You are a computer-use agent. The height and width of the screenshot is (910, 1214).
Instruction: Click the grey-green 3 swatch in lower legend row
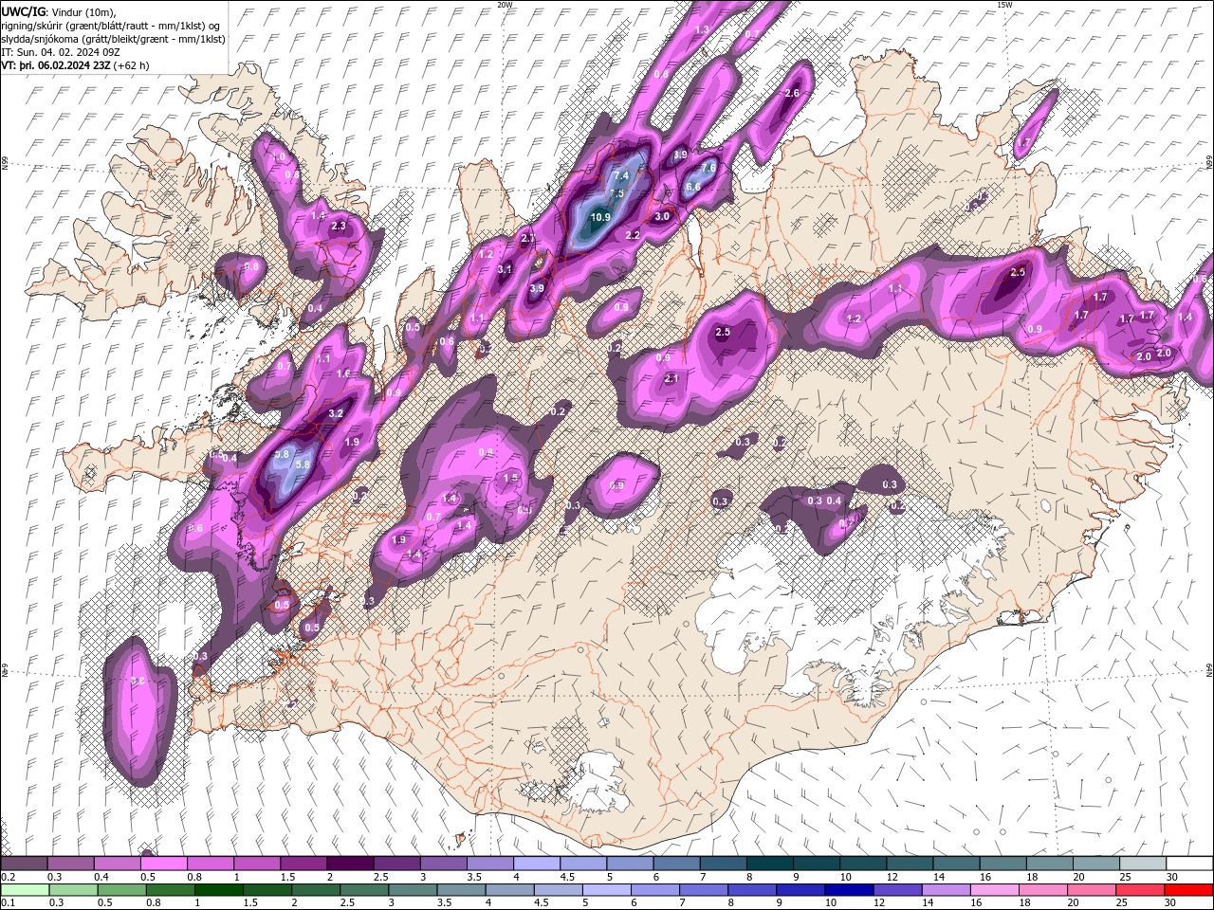[413, 890]
